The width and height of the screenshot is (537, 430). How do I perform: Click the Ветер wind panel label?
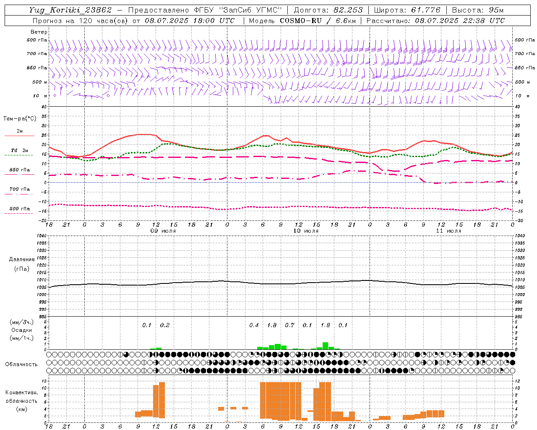coord(39,32)
